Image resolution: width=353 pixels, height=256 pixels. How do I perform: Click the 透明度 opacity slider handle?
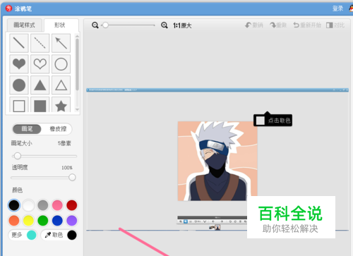click(x=72, y=177)
